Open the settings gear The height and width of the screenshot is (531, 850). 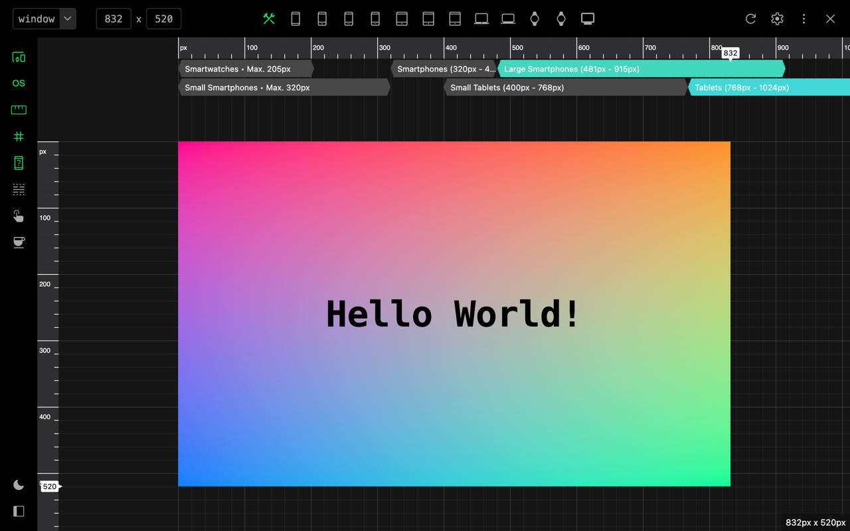click(777, 19)
